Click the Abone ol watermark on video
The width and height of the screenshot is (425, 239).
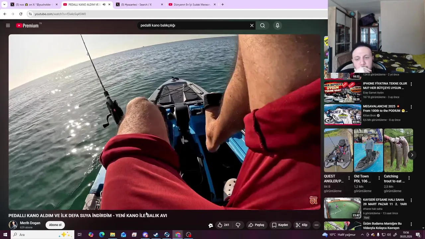pyautogui.click(x=313, y=200)
